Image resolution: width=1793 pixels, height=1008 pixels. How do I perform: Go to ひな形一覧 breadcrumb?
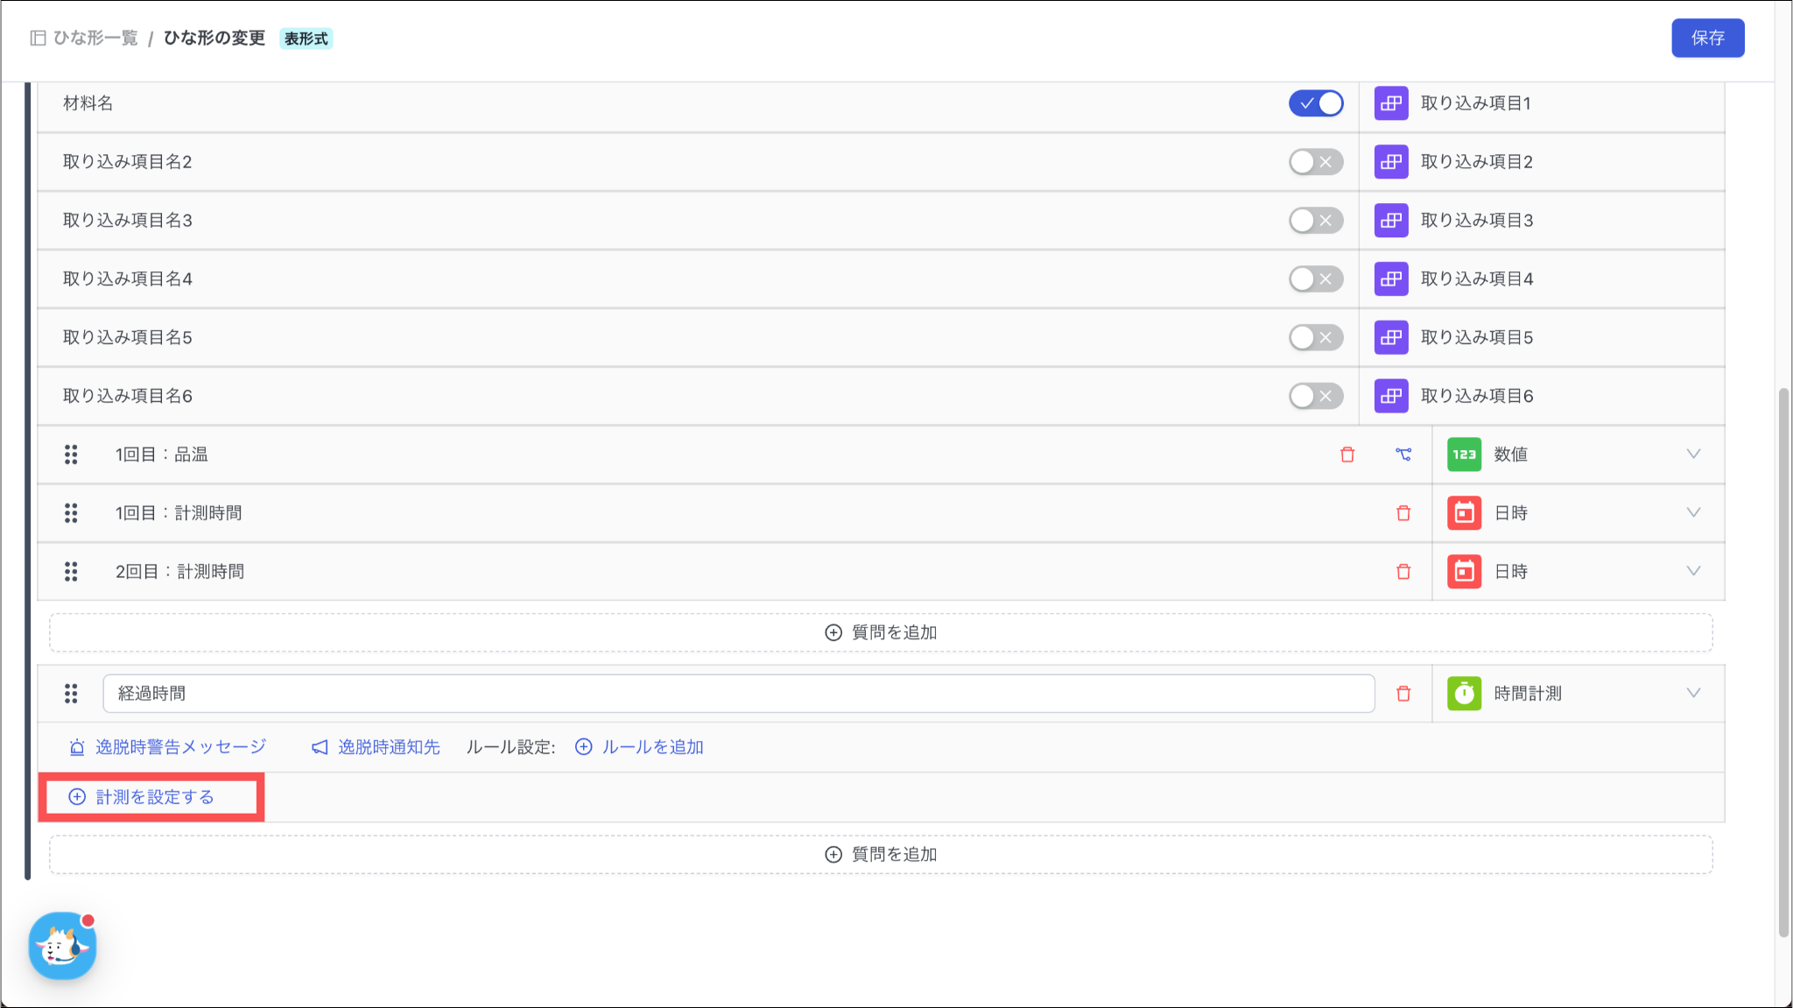tap(95, 38)
